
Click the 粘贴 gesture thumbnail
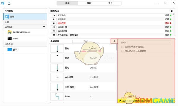(x=57, y=58)
